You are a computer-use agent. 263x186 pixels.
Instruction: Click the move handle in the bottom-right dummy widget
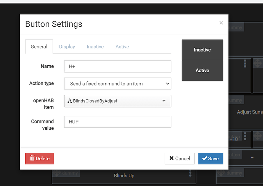220,173
